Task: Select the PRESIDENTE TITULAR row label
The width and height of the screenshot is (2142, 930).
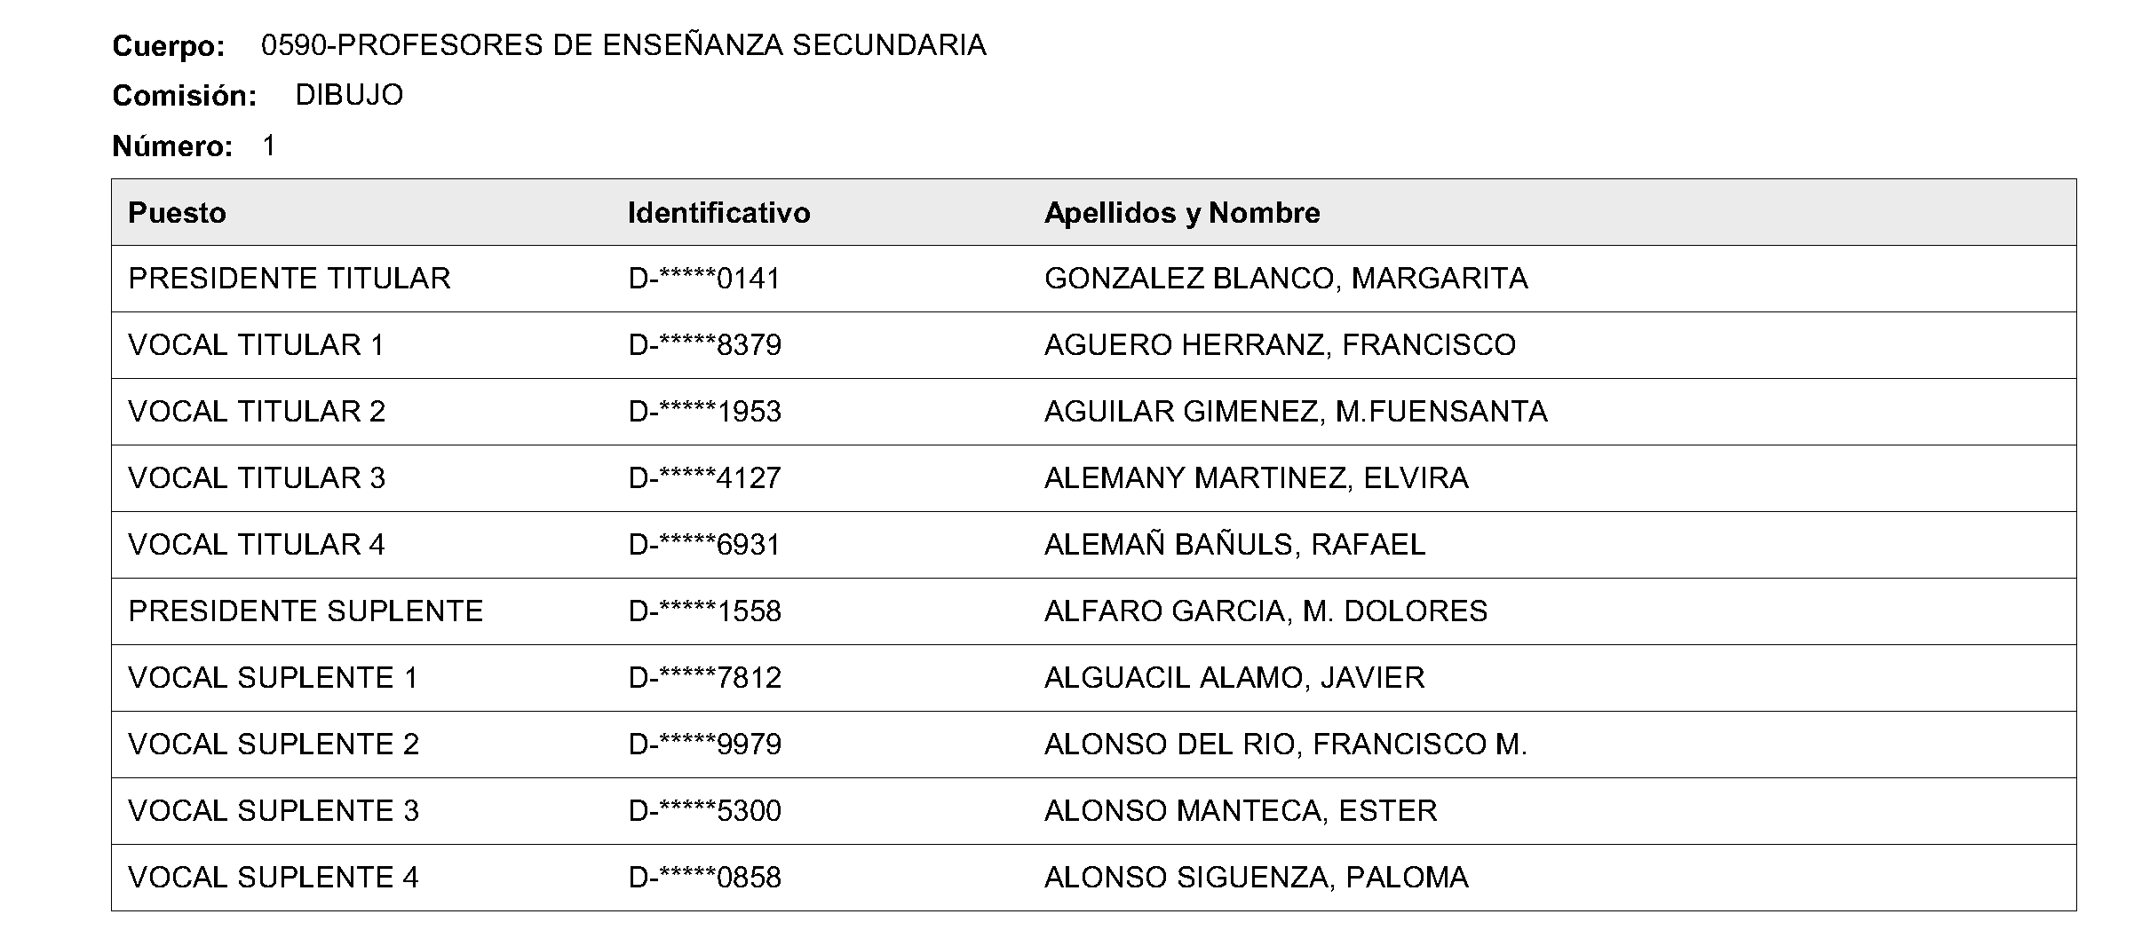Action: 290,279
